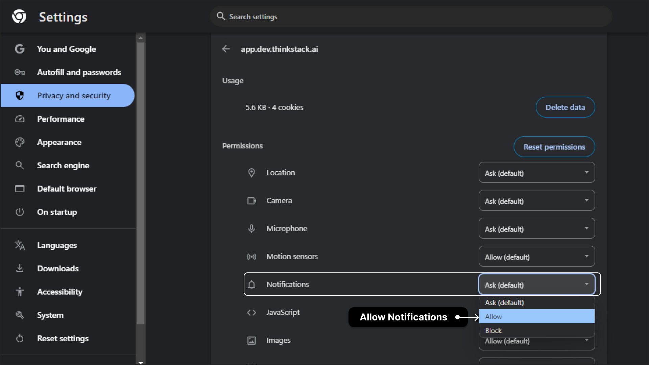The width and height of the screenshot is (649, 365).
Task: Click the sidebar scrollbar thumb
Action: 141,183
